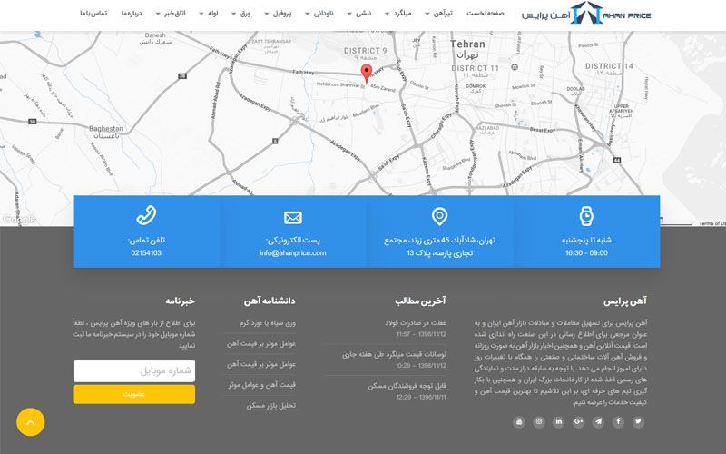Image resolution: width=726 pixels, height=454 pixels.
Task: Expand the تیرآهن dropdown menu
Action: coord(438,14)
